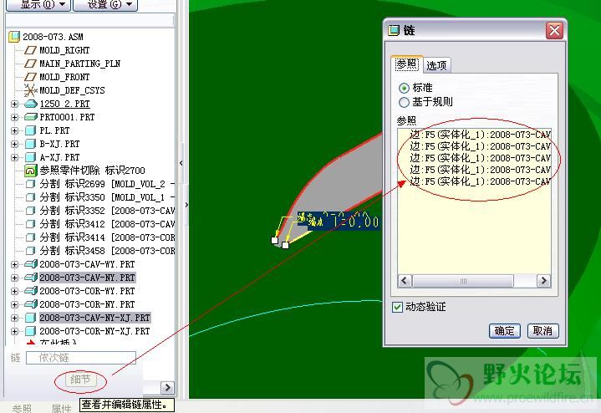This screenshot has width=601, height=413.
Task: Collapse the model tree panel arrow
Action: [181, 163]
